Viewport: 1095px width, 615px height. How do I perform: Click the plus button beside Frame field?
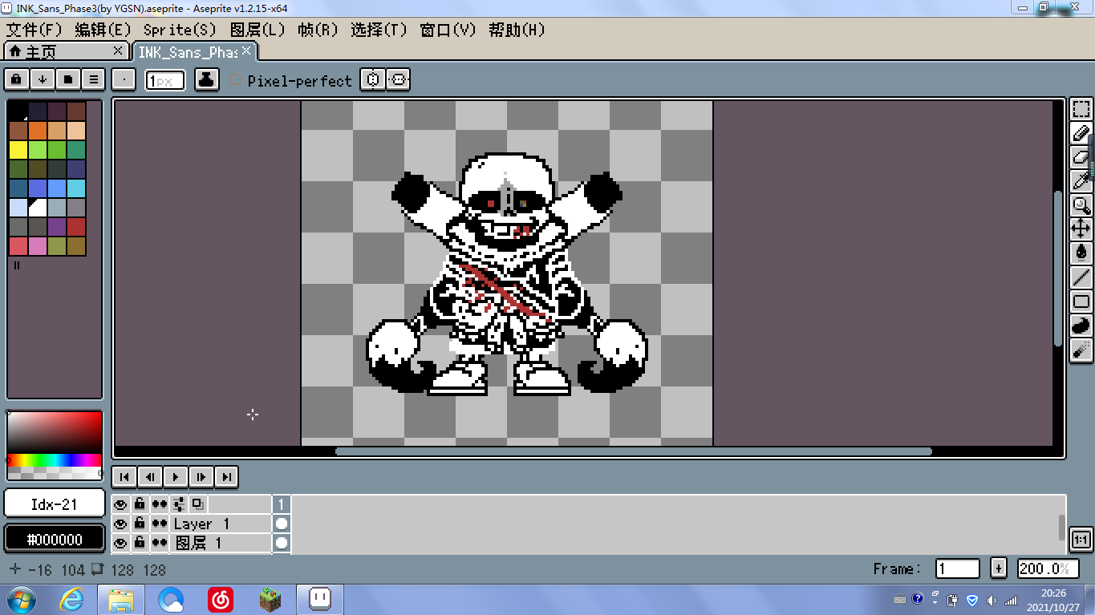click(x=999, y=568)
